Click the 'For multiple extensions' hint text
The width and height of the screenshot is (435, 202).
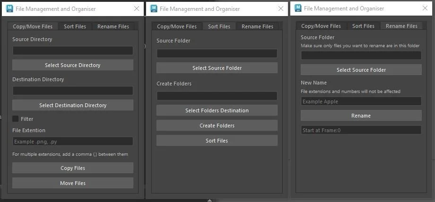(x=70, y=154)
